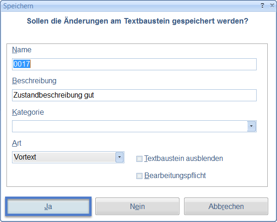Tick the Bearbeitungspflicht checkbox
The height and width of the screenshot is (222, 277).
click(139, 176)
